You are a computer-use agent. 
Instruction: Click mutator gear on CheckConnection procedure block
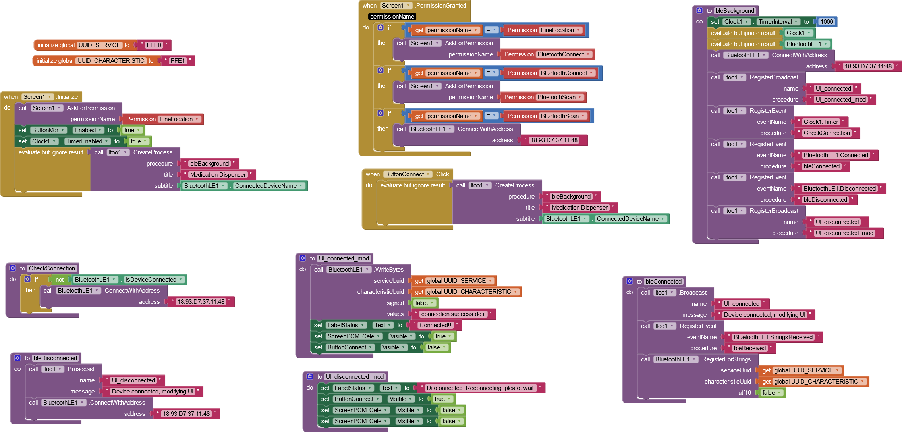pyautogui.click(x=13, y=268)
